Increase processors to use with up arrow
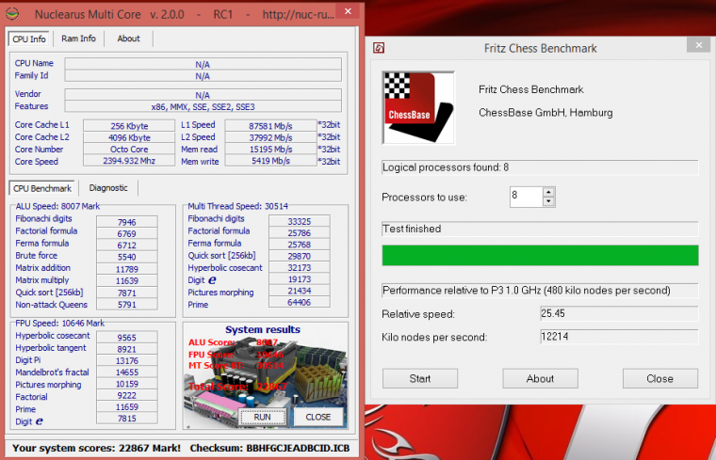The height and width of the screenshot is (460, 716). click(548, 192)
